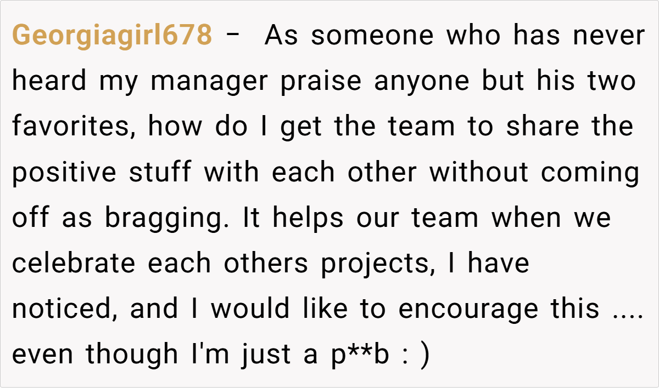
Task: Click the word "without" in the comment
Action: point(478,173)
